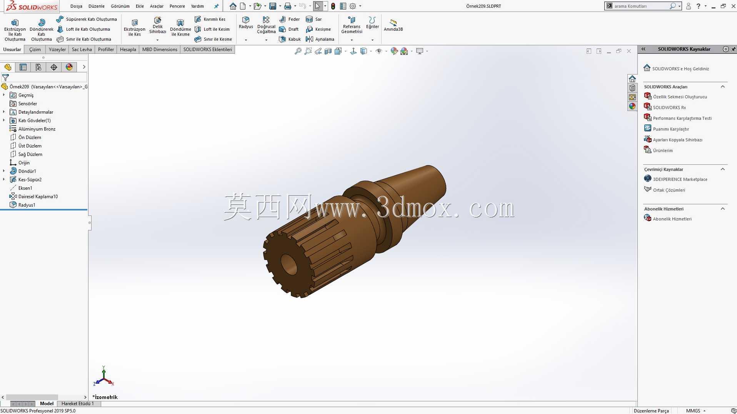Collapse the Çevrimiçi Kaynaklar section
Image resolution: width=737 pixels, height=414 pixels.
[723, 169]
